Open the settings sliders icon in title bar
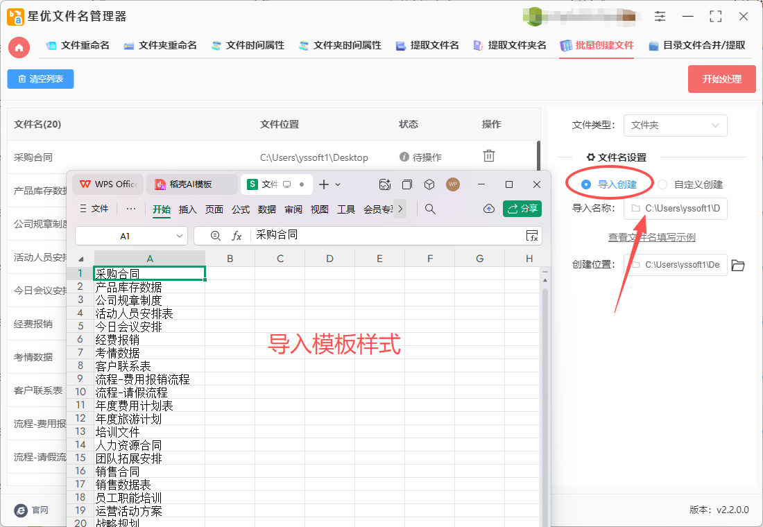 pos(660,16)
